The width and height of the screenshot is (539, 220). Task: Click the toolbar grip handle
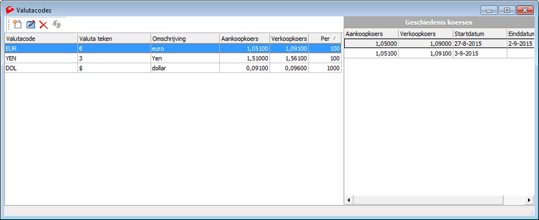9,25
